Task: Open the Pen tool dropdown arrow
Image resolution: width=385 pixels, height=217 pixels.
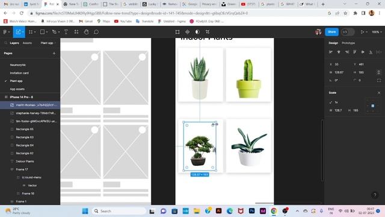Action: click(x=59, y=32)
